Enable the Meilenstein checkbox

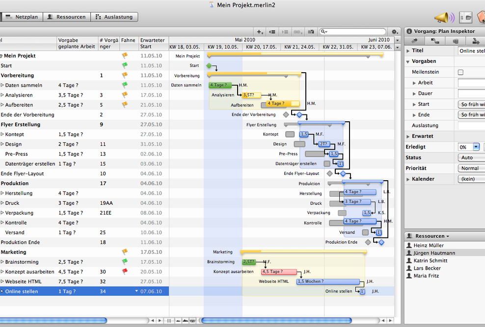tap(460, 72)
